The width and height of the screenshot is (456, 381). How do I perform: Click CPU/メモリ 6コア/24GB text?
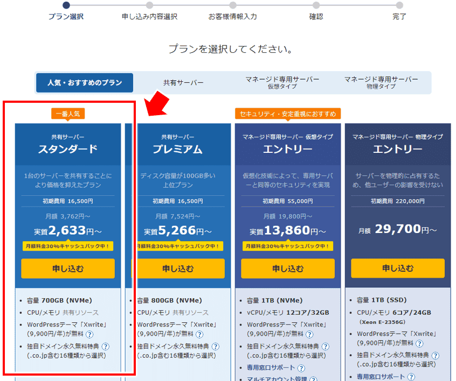[394, 313]
